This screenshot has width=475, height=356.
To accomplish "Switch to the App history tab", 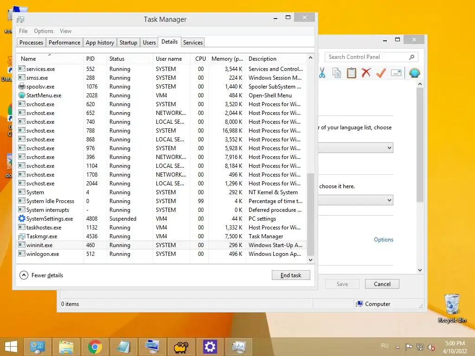I will pyautogui.click(x=100, y=42).
